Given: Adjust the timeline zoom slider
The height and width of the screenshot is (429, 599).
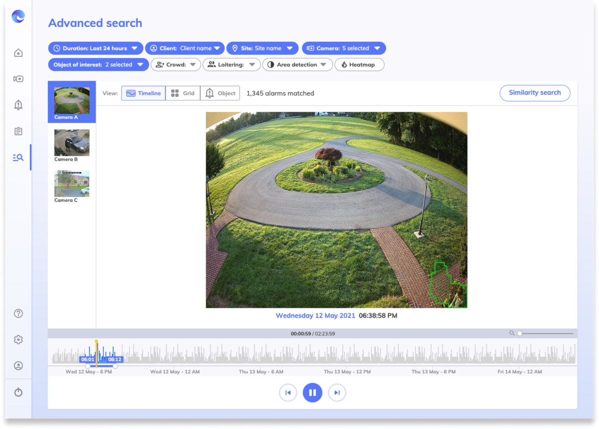Looking at the screenshot, I should point(520,333).
